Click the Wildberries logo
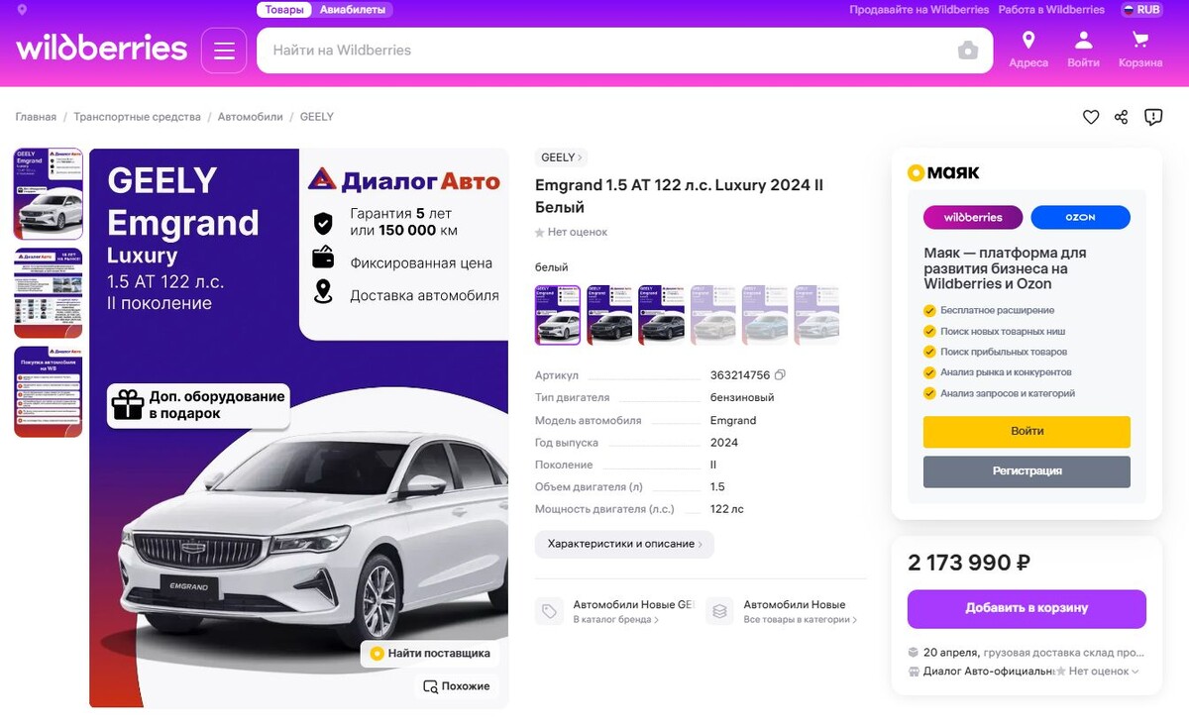 [101, 49]
